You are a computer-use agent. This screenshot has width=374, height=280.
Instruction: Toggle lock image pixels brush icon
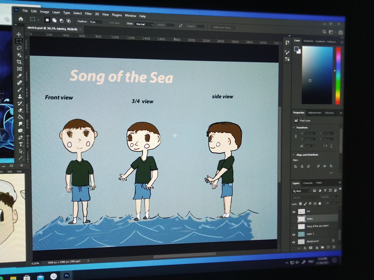tap(305, 203)
